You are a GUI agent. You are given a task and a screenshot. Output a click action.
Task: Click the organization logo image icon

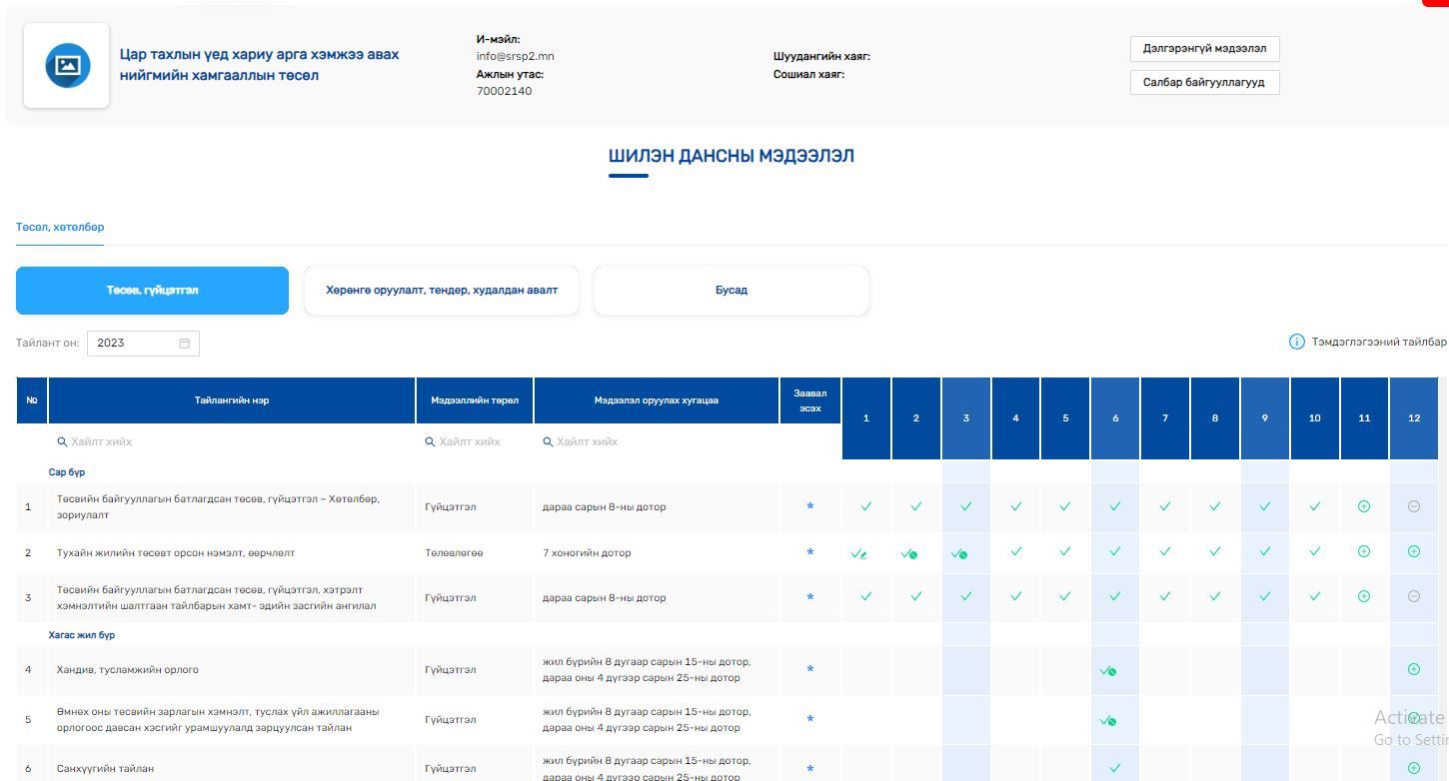[x=67, y=66]
